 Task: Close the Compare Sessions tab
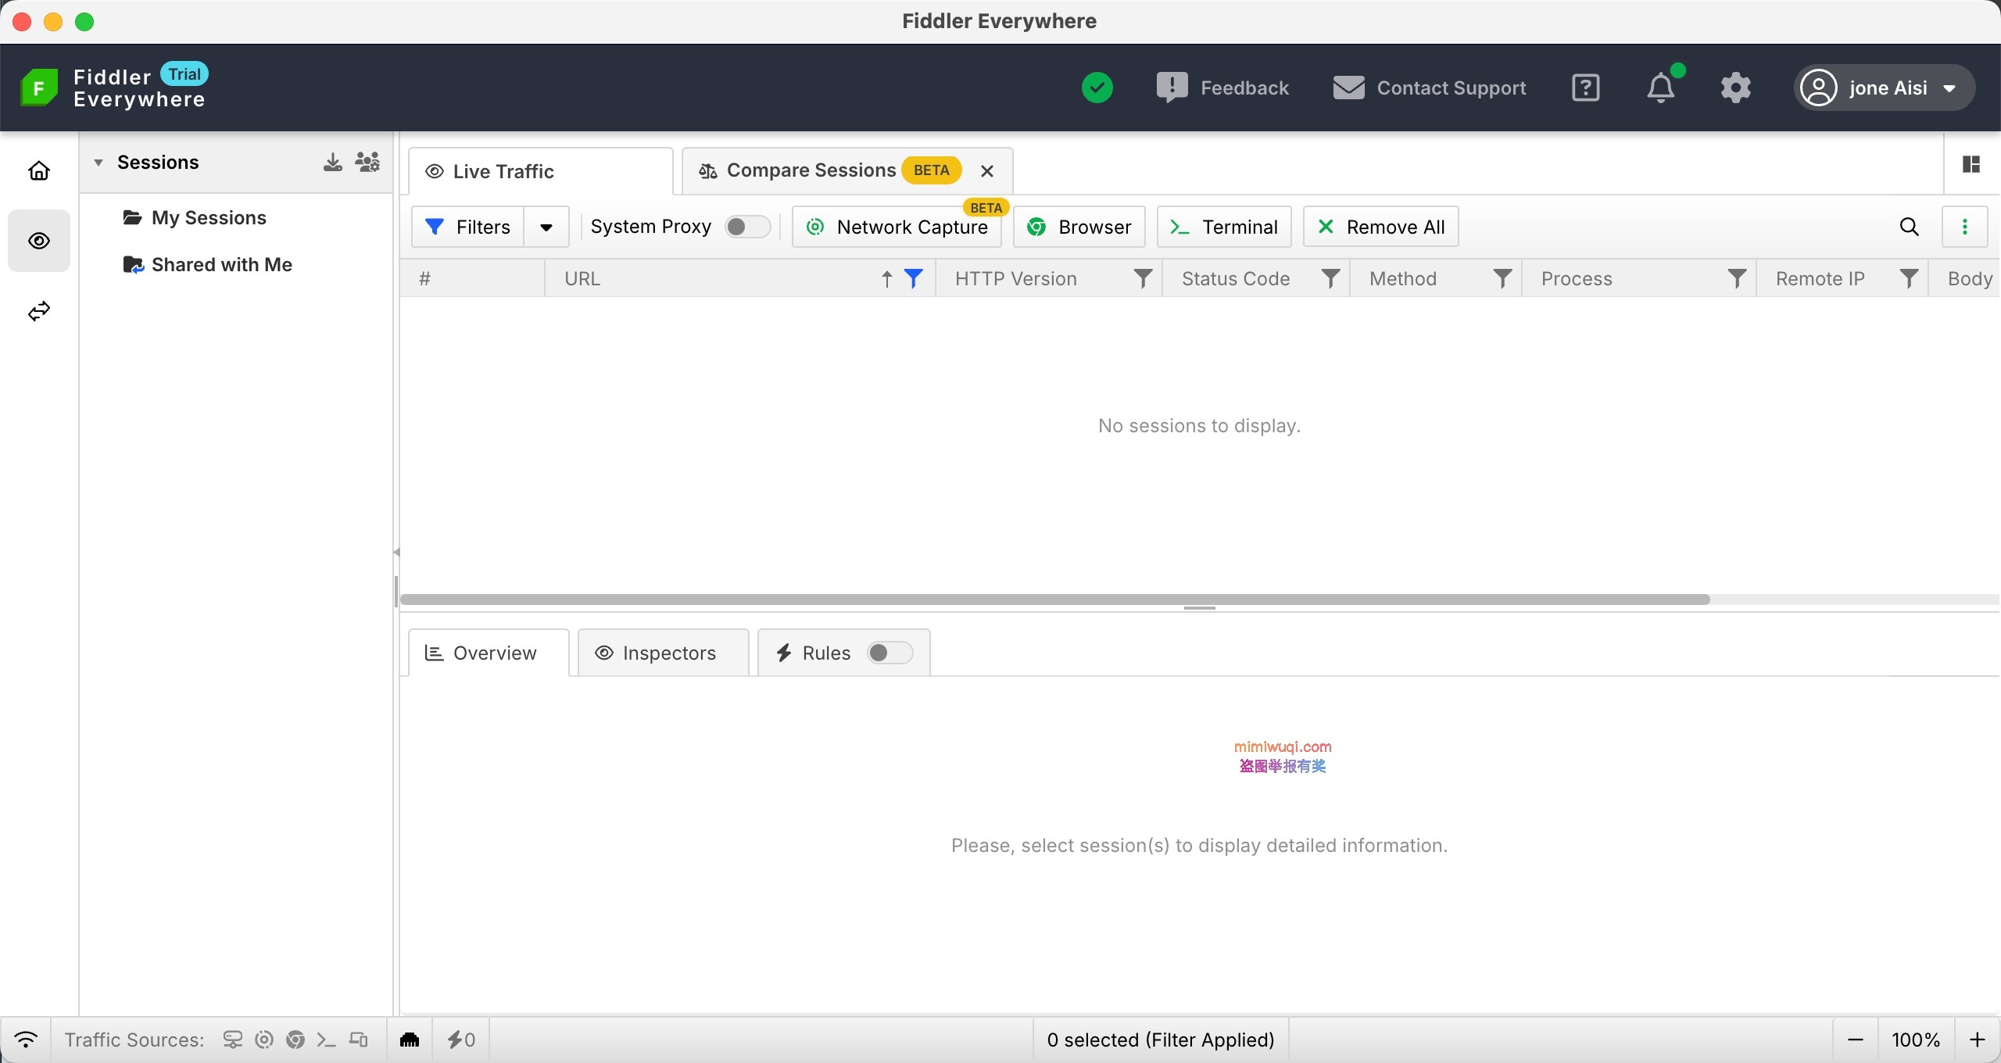pos(987,171)
